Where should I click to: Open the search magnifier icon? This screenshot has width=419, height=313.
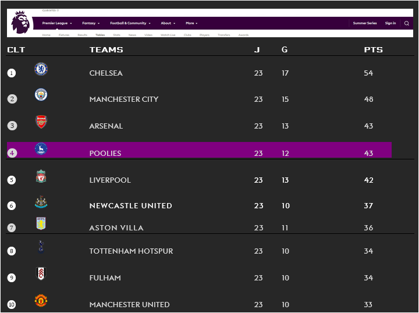406,23
